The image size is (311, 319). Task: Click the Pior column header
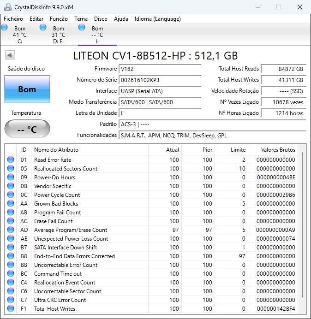point(198,150)
